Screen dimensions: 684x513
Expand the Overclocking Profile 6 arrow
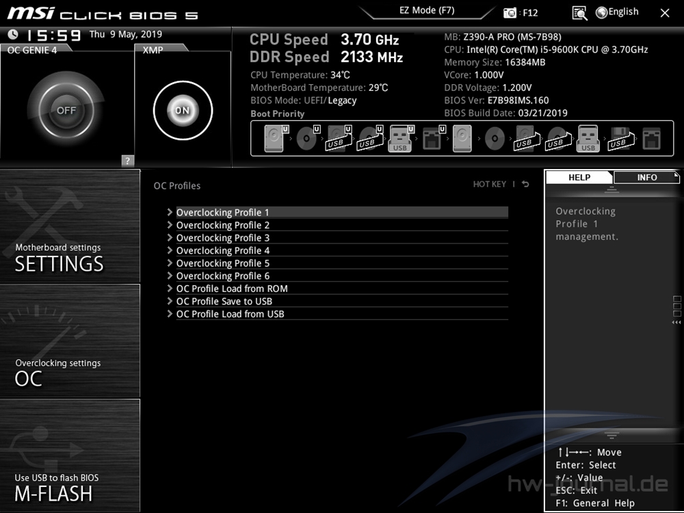click(170, 275)
